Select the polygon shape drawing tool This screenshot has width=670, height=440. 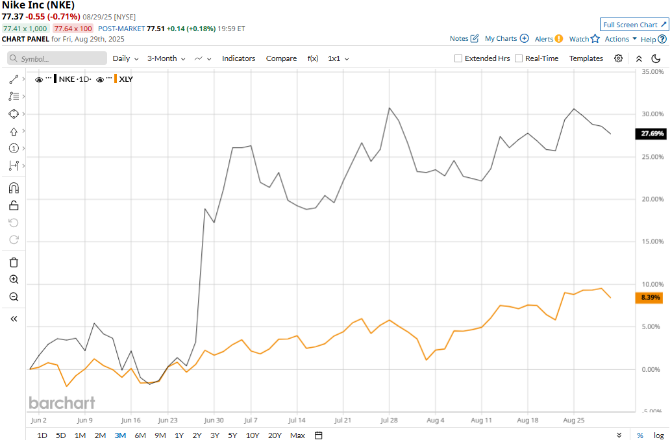click(14, 114)
